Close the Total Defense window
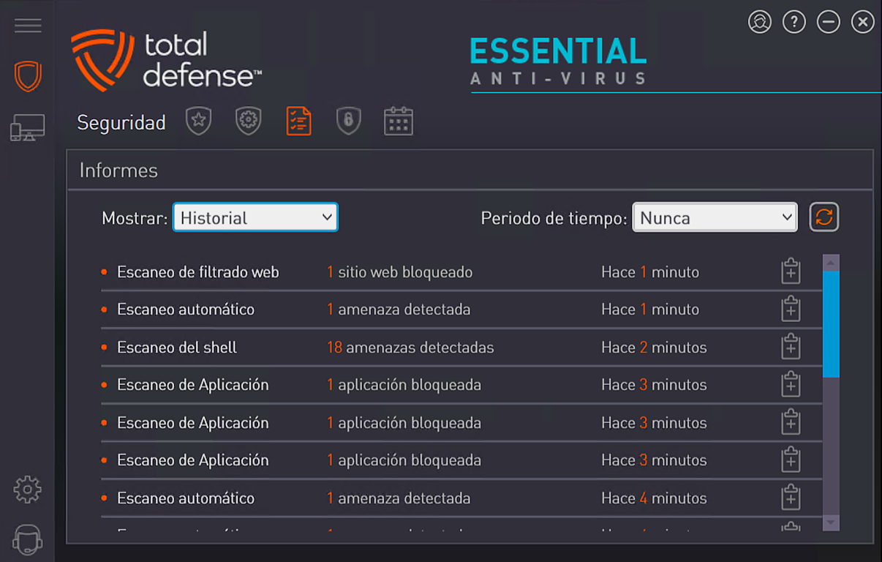The width and height of the screenshot is (882, 562). click(x=863, y=22)
